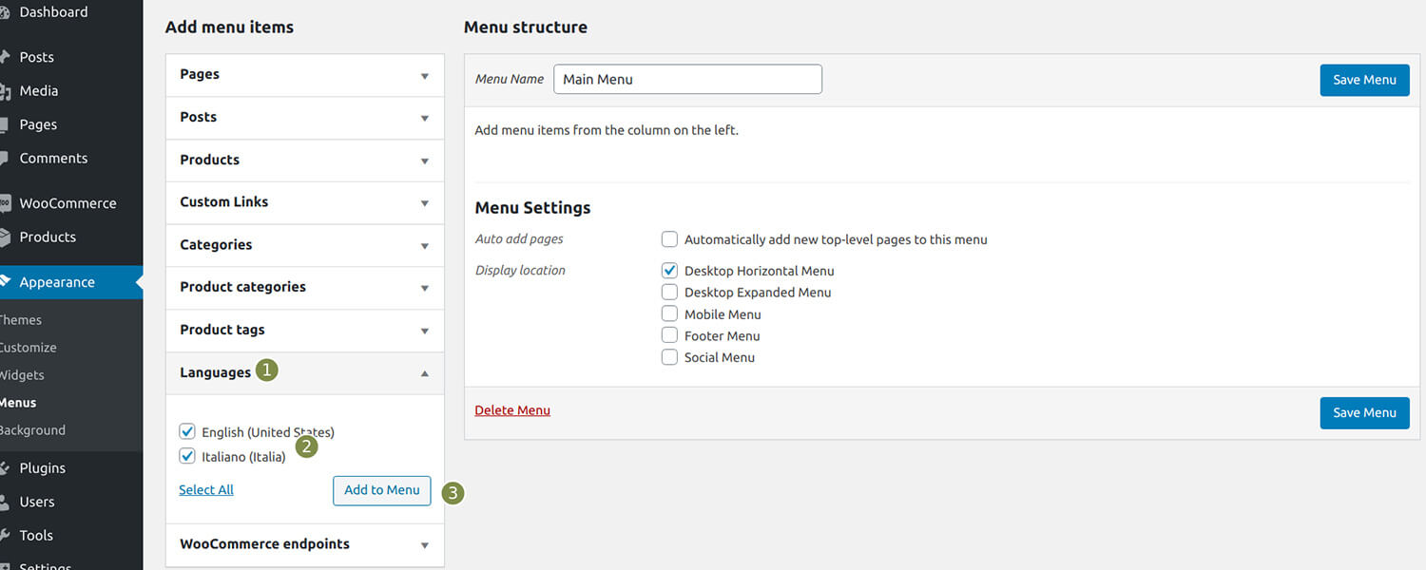Go to Themes submenu

click(20, 320)
